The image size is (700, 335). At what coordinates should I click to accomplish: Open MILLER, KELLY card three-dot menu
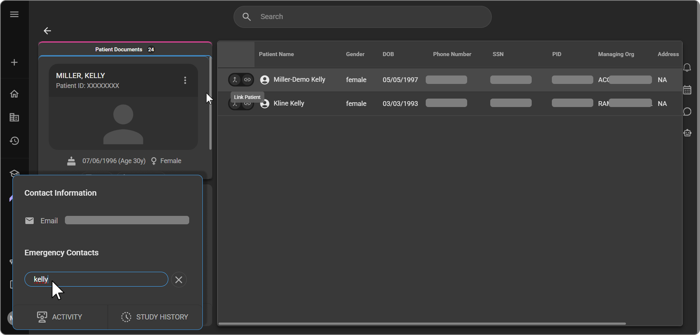point(185,80)
